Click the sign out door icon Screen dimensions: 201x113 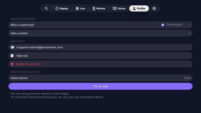point(12,56)
